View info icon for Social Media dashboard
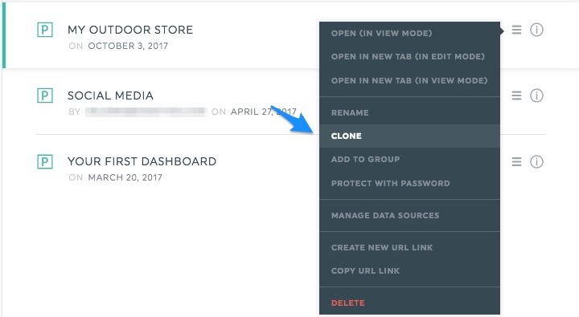The width and height of the screenshot is (579, 317). [x=536, y=96]
